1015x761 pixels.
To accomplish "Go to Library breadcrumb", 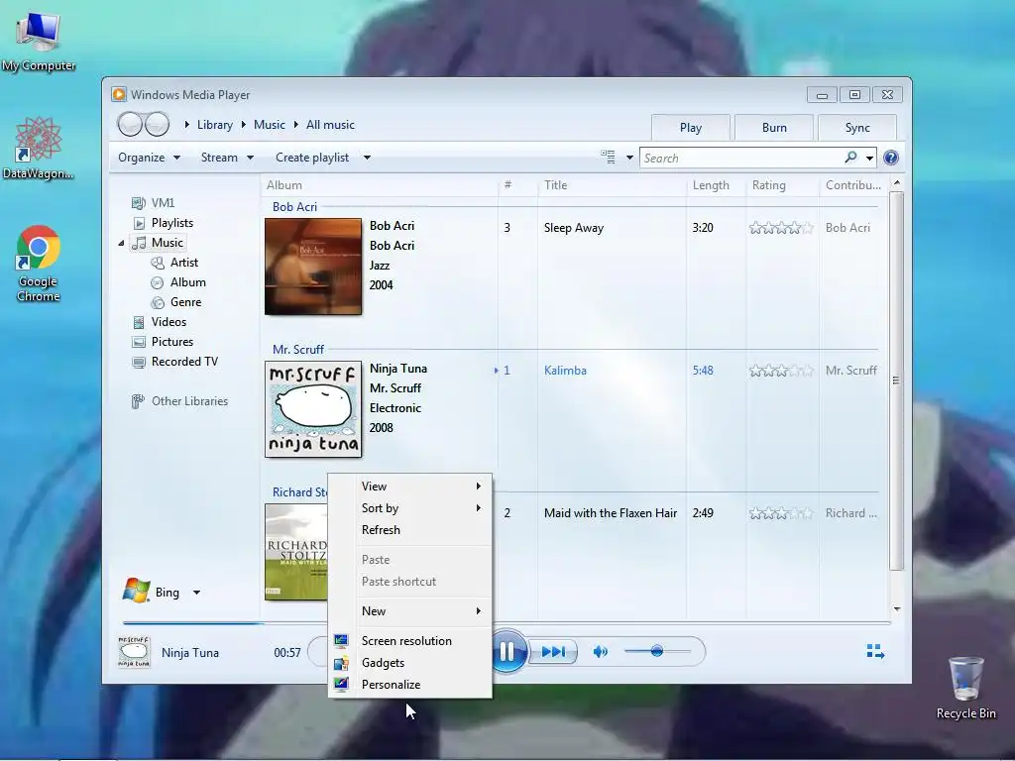I will click(x=215, y=124).
